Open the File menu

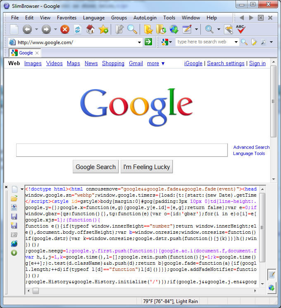tap(15, 18)
